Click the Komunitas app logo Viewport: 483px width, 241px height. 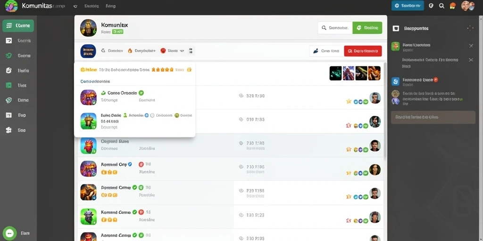click(11, 6)
